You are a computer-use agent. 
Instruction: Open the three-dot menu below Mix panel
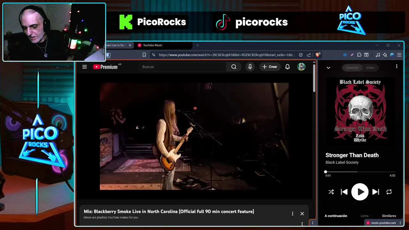[x=302, y=224]
